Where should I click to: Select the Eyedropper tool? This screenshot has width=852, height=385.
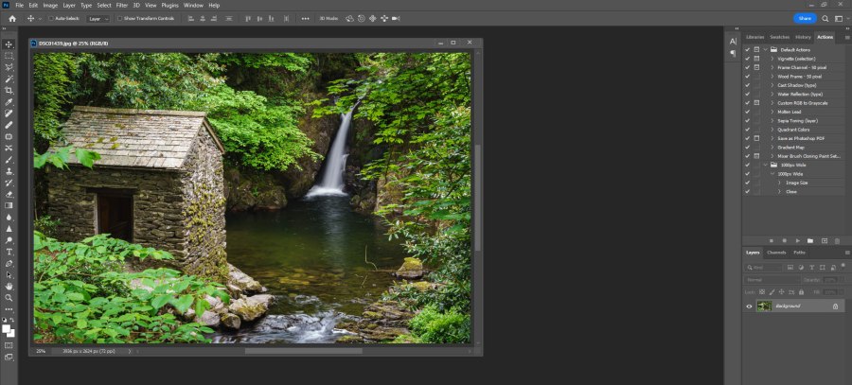tap(9, 102)
